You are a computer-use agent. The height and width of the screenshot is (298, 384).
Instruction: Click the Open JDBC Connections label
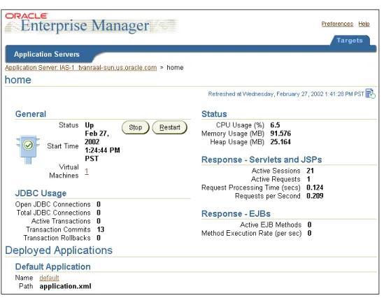coord(52,204)
